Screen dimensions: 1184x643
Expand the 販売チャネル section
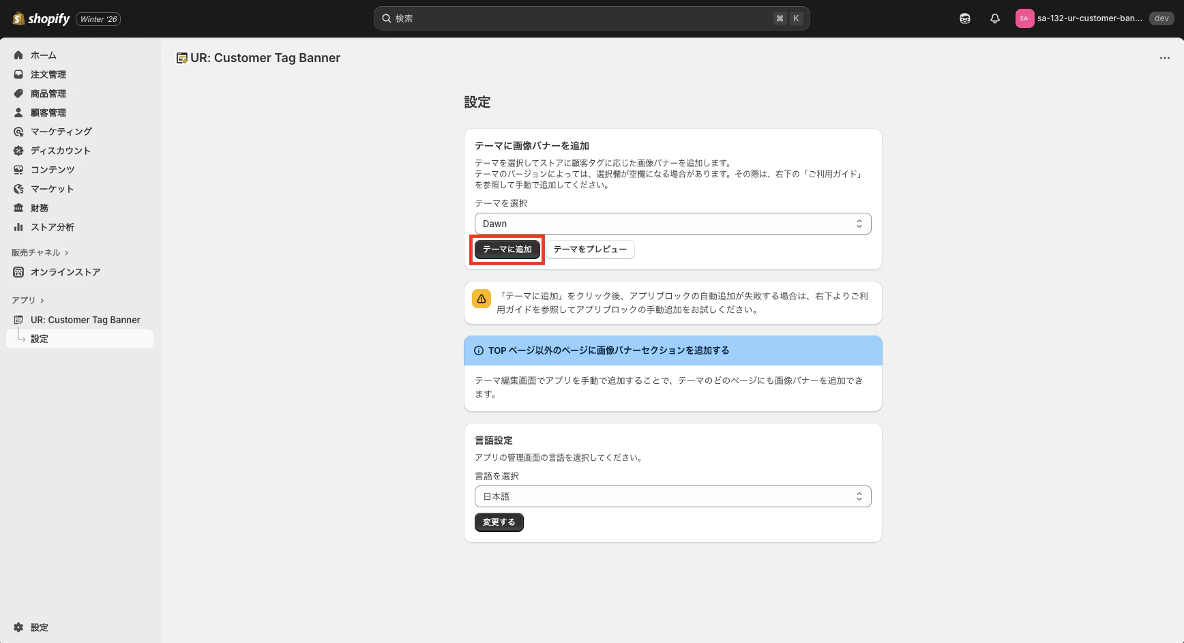click(40, 253)
